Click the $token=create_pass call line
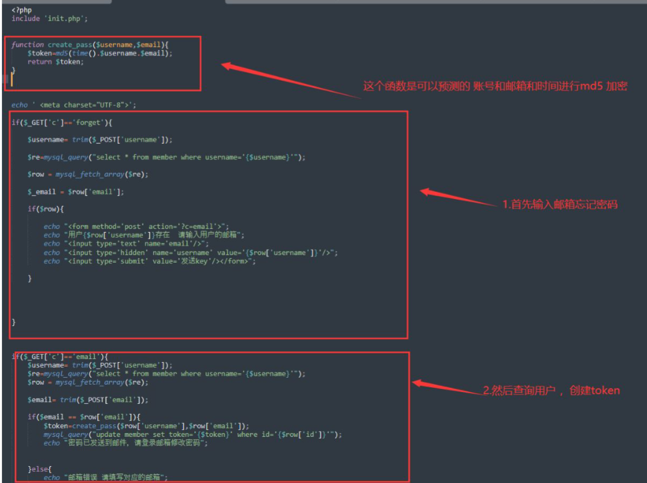The height and width of the screenshot is (483, 647). tap(146, 426)
